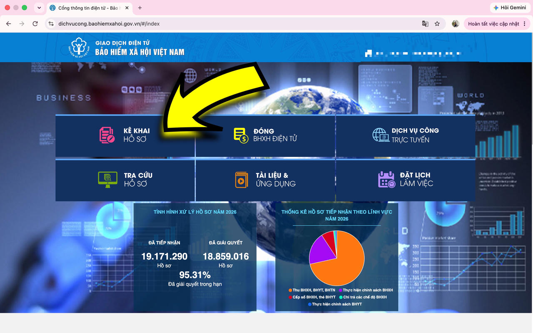
Task: Click the Đặt lịch làm việc calendar icon
Action: [387, 179]
